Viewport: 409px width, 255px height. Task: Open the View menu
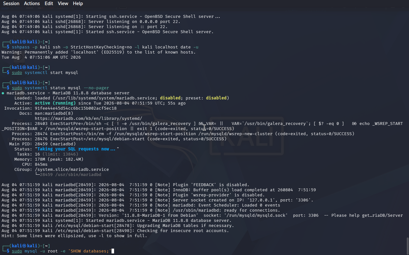[63, 4]
